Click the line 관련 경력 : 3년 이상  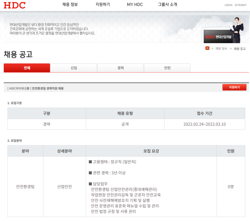coord(107,173)
